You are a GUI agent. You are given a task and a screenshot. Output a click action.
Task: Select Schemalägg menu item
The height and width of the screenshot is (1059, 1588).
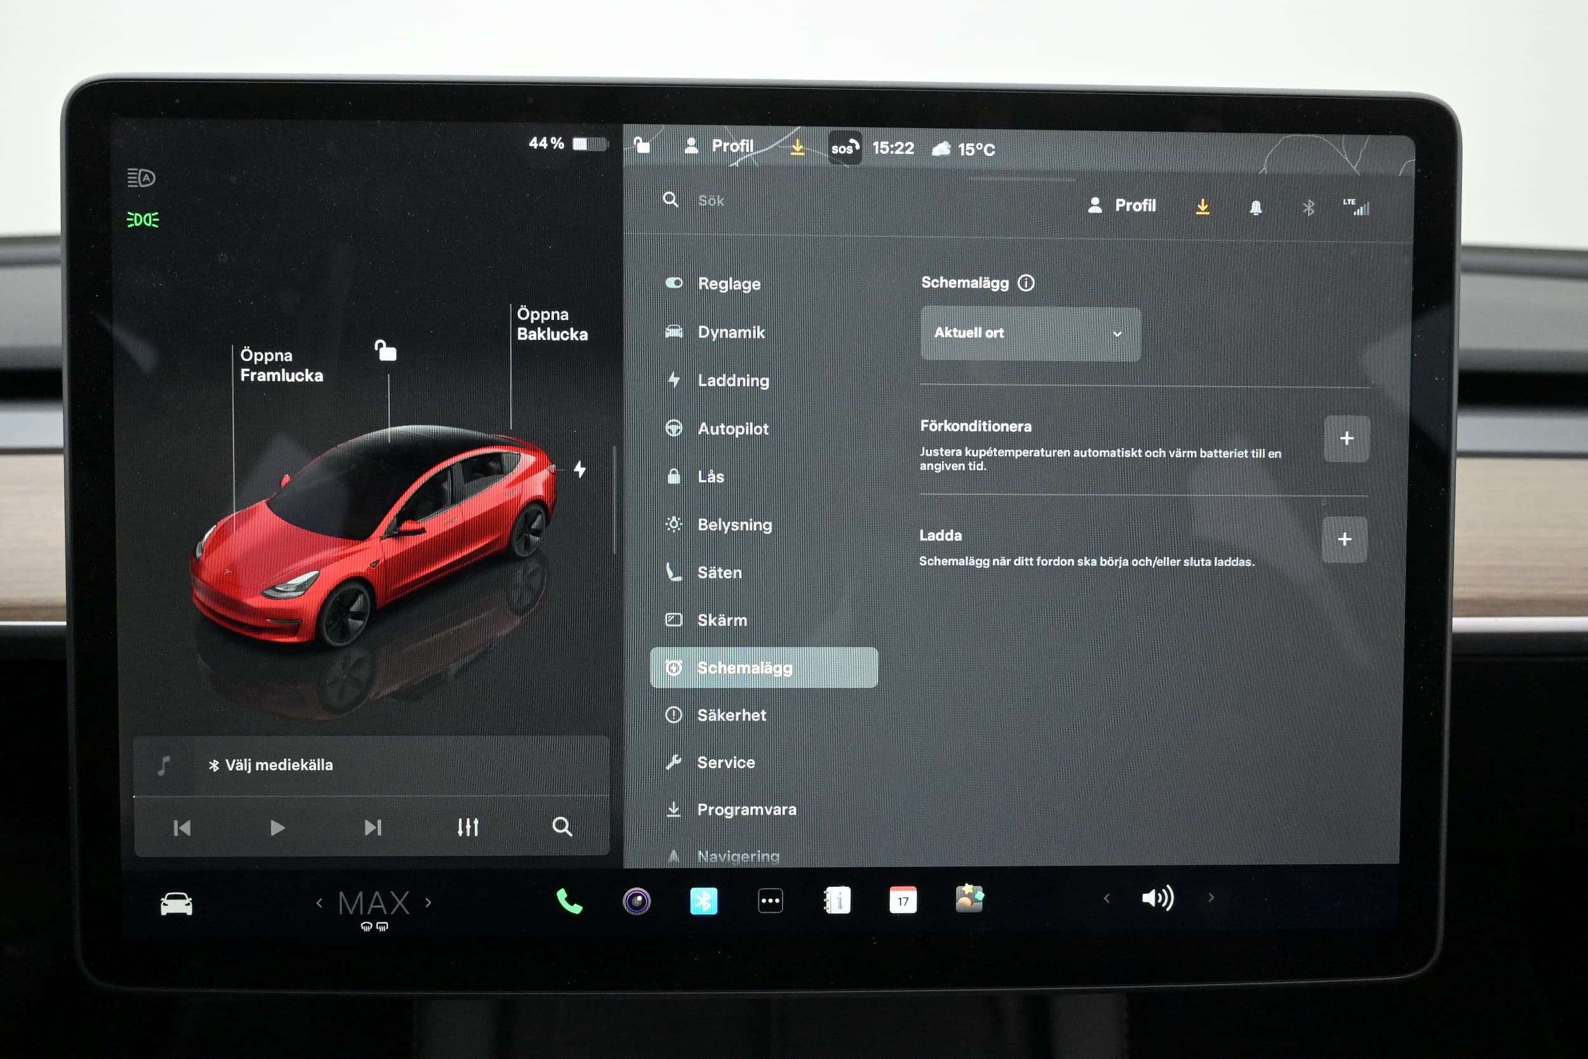click(x=764, y=668)
